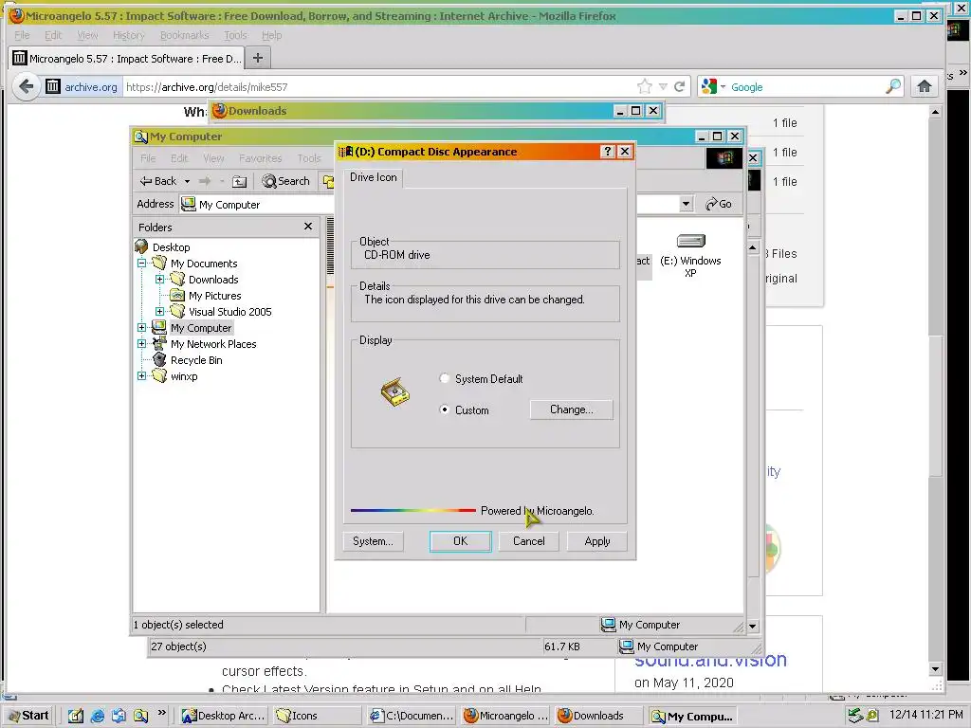Click the Internet Explorer quick launch icon
The height and width of the screenshot is (728, 971).
(x=98, y=716)
